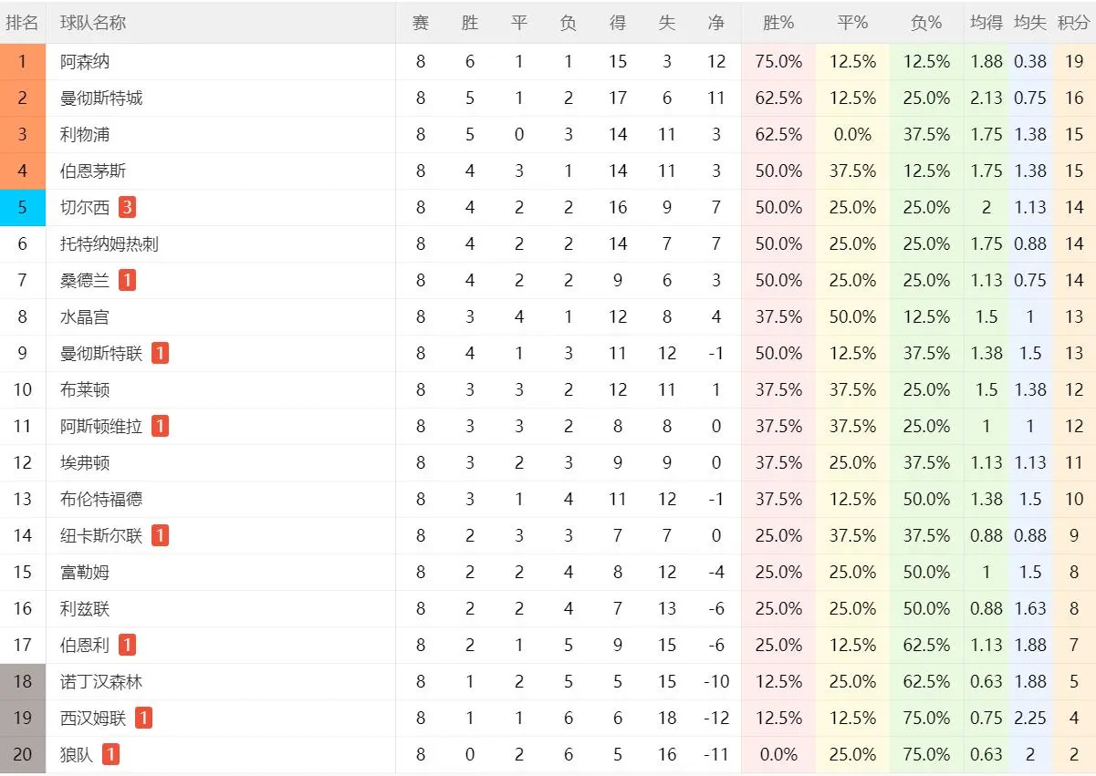Click the red badge next to 曼彻斯特联
Screen dimensions: 1096x776
click(x=160, y=353)
